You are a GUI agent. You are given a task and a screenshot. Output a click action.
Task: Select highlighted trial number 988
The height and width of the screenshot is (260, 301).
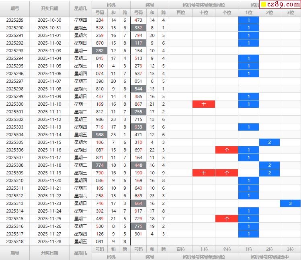tap(100, 135)
